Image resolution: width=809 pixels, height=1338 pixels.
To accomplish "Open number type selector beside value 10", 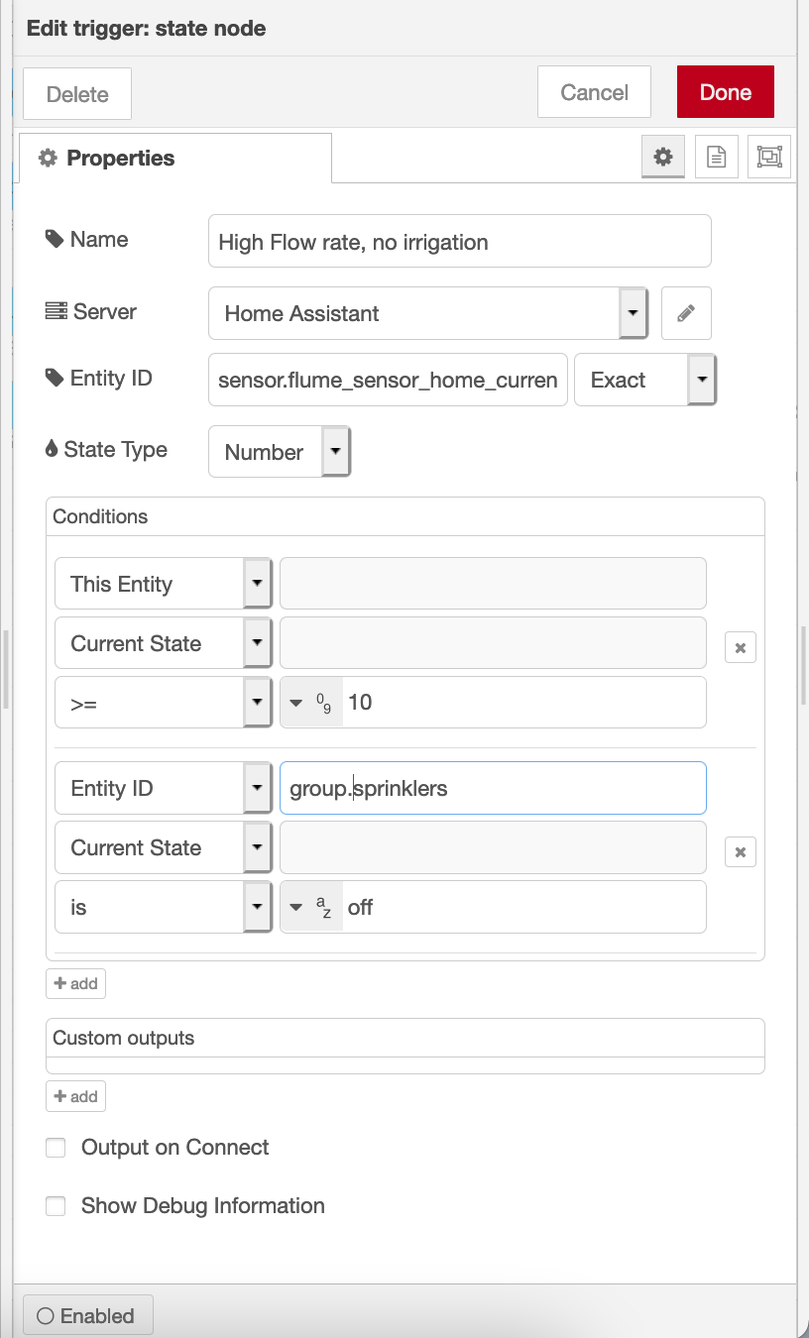I will 312,703.
